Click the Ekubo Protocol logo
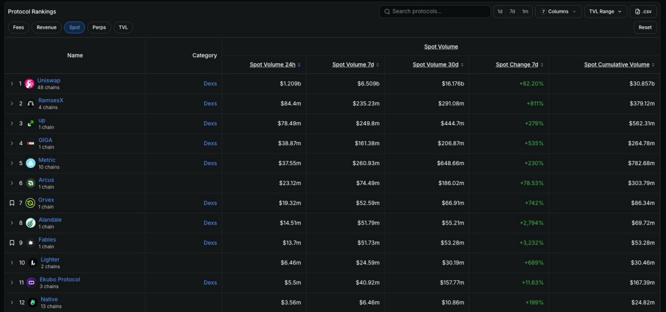The image size is (666, 312). pyautogui.click(x=32, y=283)
